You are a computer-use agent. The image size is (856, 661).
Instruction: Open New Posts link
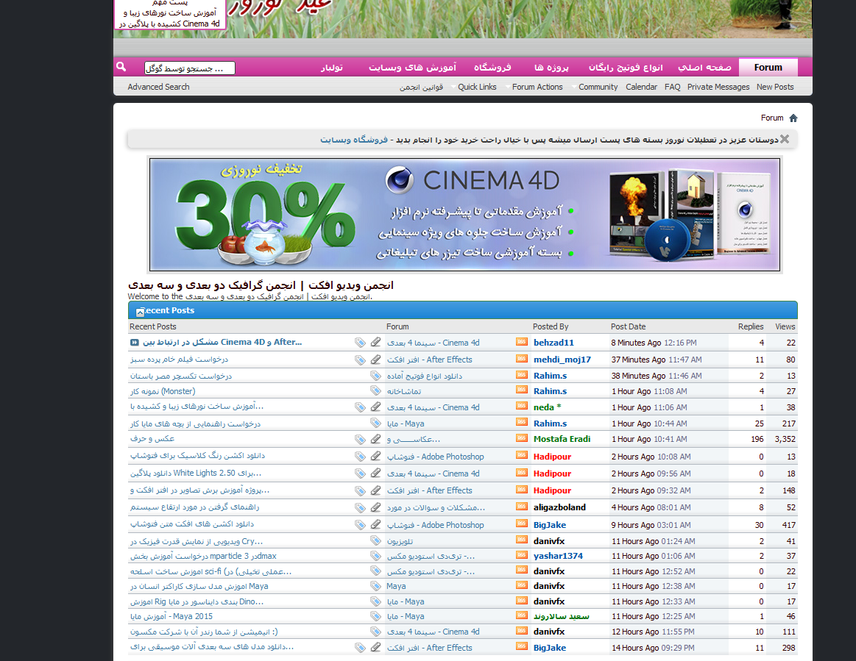click(x=775, y=87)
